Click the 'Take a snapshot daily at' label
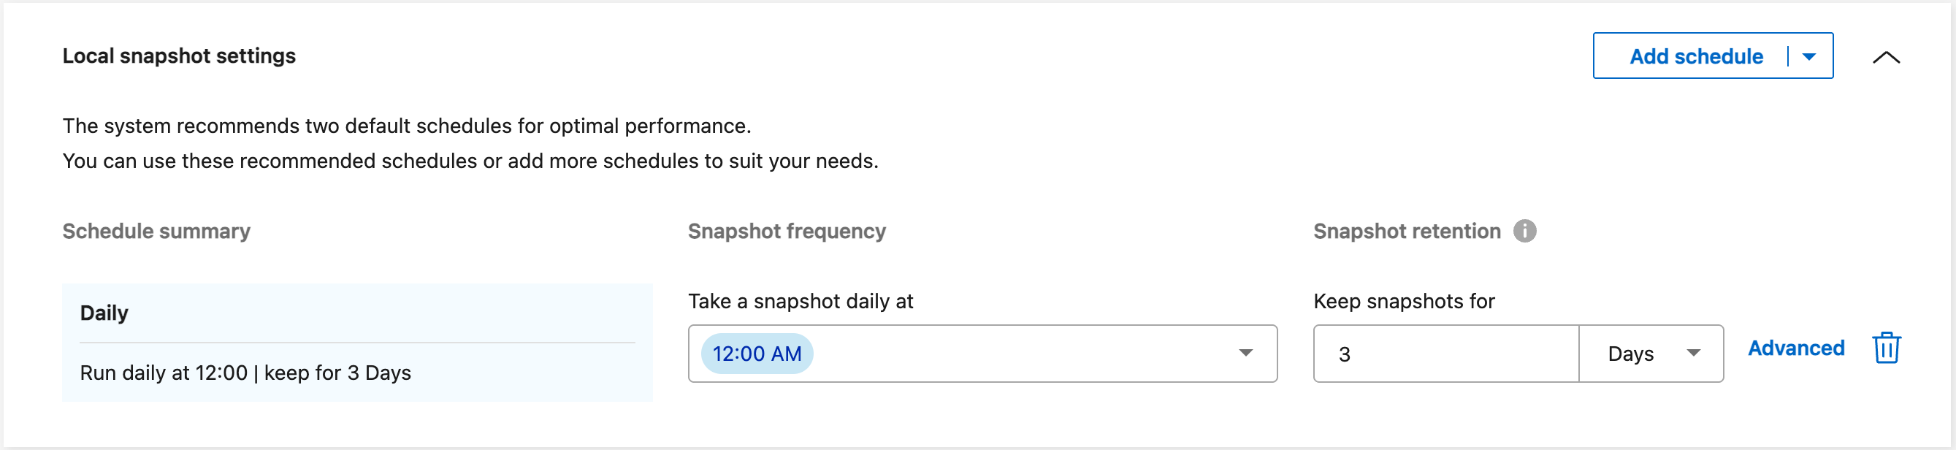1956x450 pixels. pos(801,301)
